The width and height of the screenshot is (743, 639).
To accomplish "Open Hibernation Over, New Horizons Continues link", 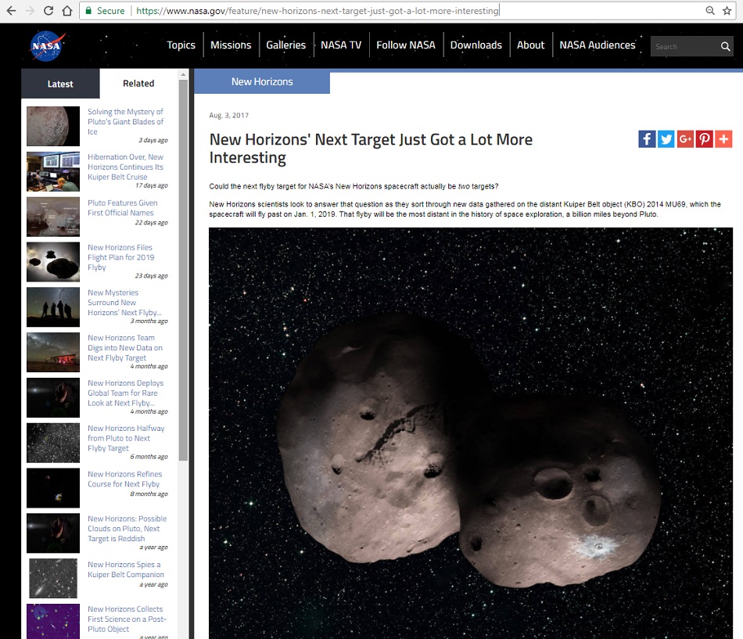I will pyautogui.click(x=126, y=167).
